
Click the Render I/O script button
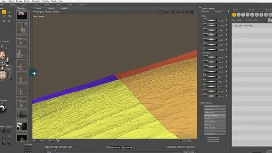coord(215,119)
